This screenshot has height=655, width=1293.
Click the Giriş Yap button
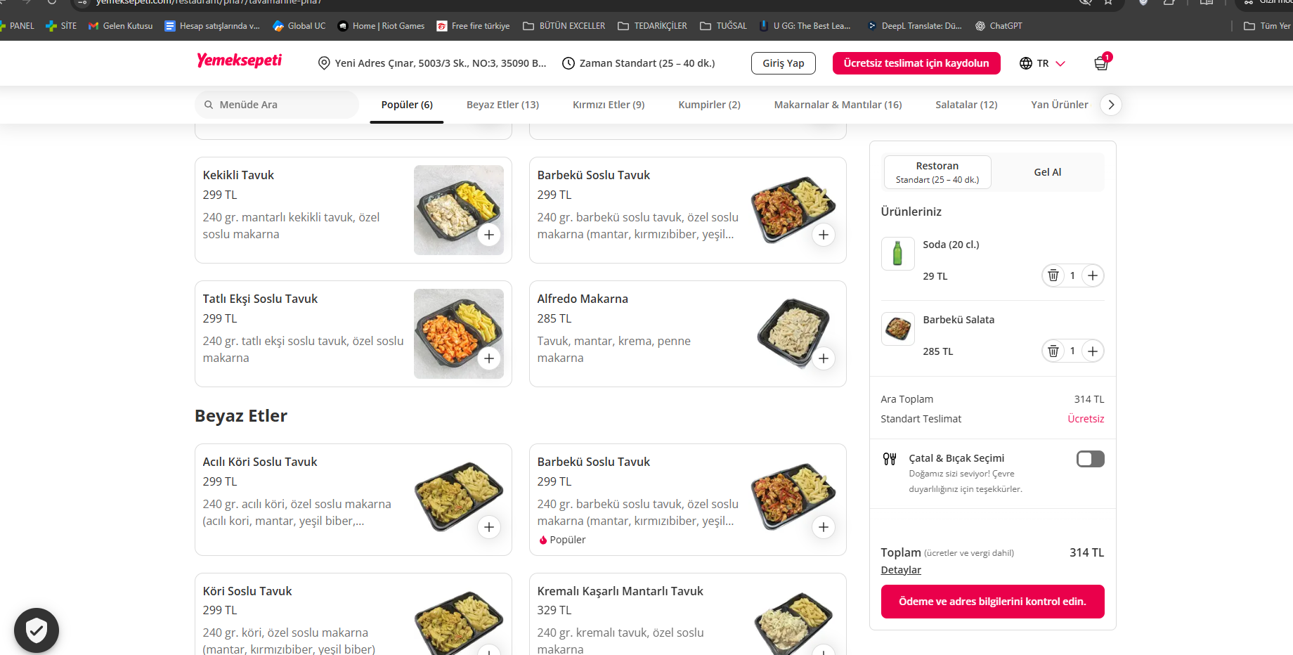pos(784,63)
